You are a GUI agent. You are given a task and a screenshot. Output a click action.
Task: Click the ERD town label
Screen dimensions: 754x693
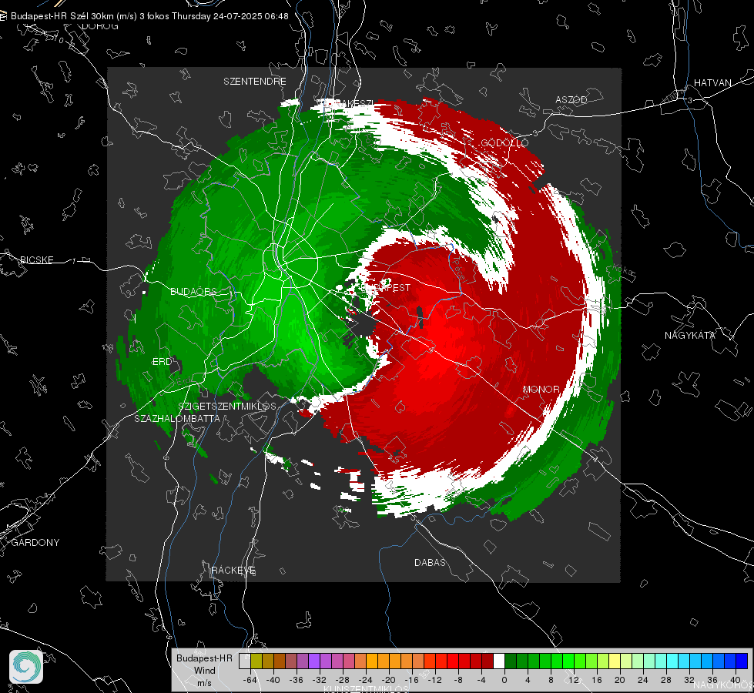click(162, 362)
